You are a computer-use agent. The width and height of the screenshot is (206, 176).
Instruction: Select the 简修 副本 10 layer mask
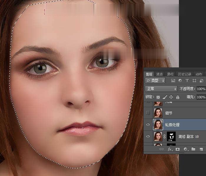pos(171,137)
